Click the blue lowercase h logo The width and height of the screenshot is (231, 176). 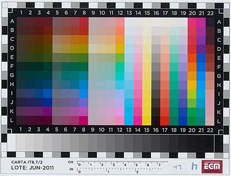point(194,166)
